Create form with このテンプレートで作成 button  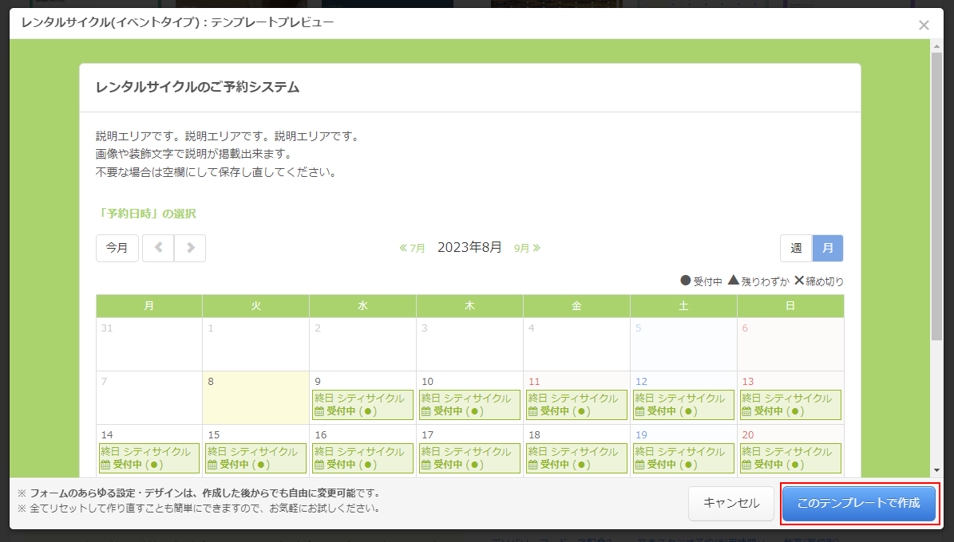point(858,504)
